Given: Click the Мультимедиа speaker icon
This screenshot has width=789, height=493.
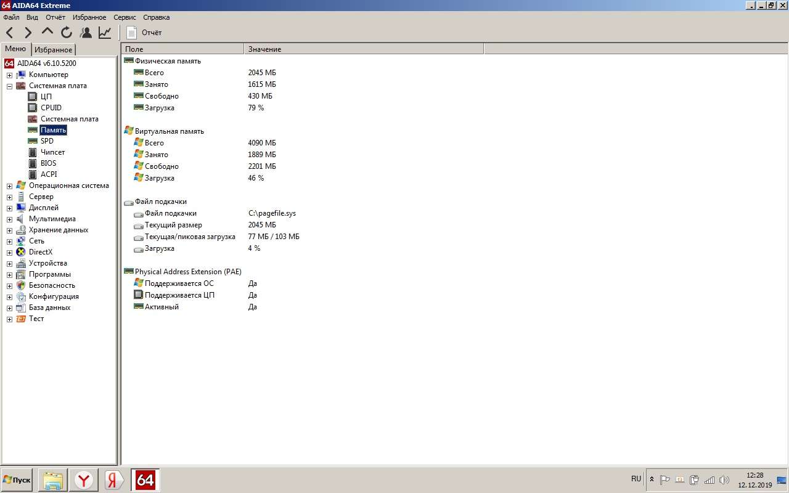Looking at the screenshot, I should [21, 219].
